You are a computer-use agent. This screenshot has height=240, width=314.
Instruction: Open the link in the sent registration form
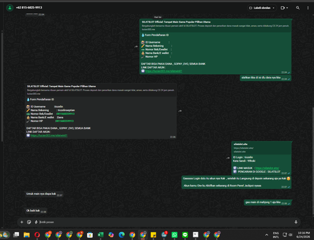point(164,71)
